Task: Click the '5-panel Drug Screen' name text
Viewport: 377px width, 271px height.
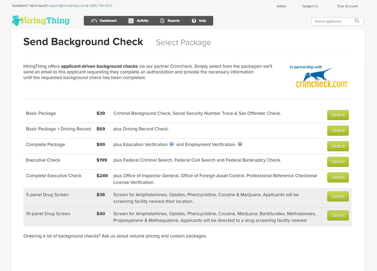Action: 47,195
